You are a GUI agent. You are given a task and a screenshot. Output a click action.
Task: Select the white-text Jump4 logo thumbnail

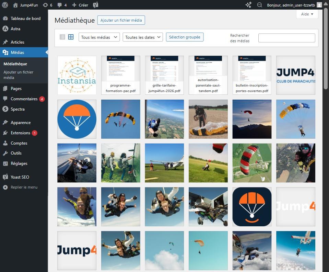296,207
